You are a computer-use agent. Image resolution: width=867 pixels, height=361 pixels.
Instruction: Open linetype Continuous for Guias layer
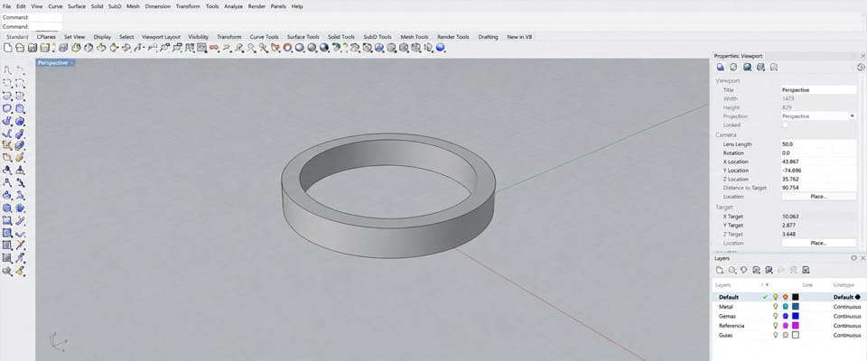click(x=846, y=335)
